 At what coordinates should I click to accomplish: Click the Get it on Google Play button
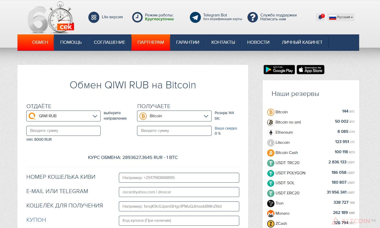[279, 70]
